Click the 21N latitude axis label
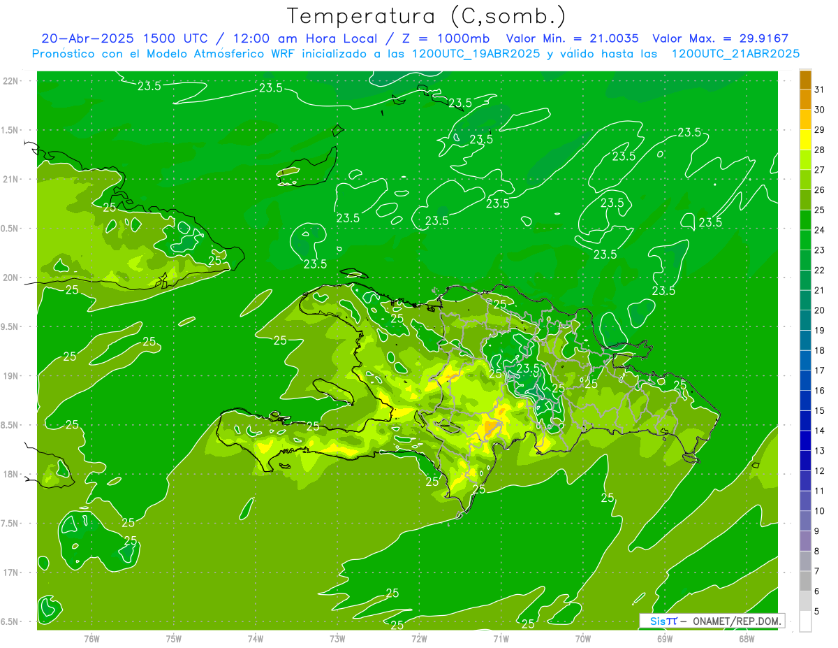 (x=11, y=180)
